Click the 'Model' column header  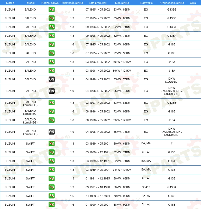pyautogui.click(x=31, y=3)
